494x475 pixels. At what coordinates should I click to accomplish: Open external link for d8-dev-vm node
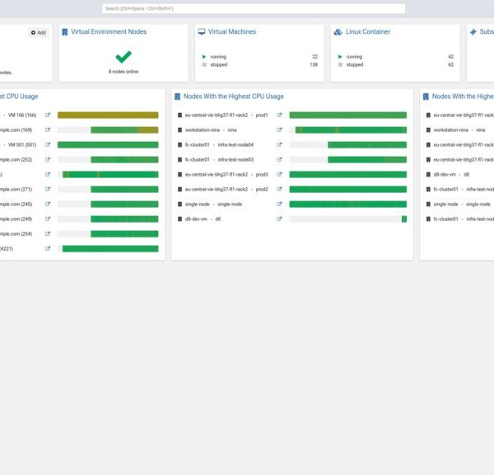(x=279, y=219)
